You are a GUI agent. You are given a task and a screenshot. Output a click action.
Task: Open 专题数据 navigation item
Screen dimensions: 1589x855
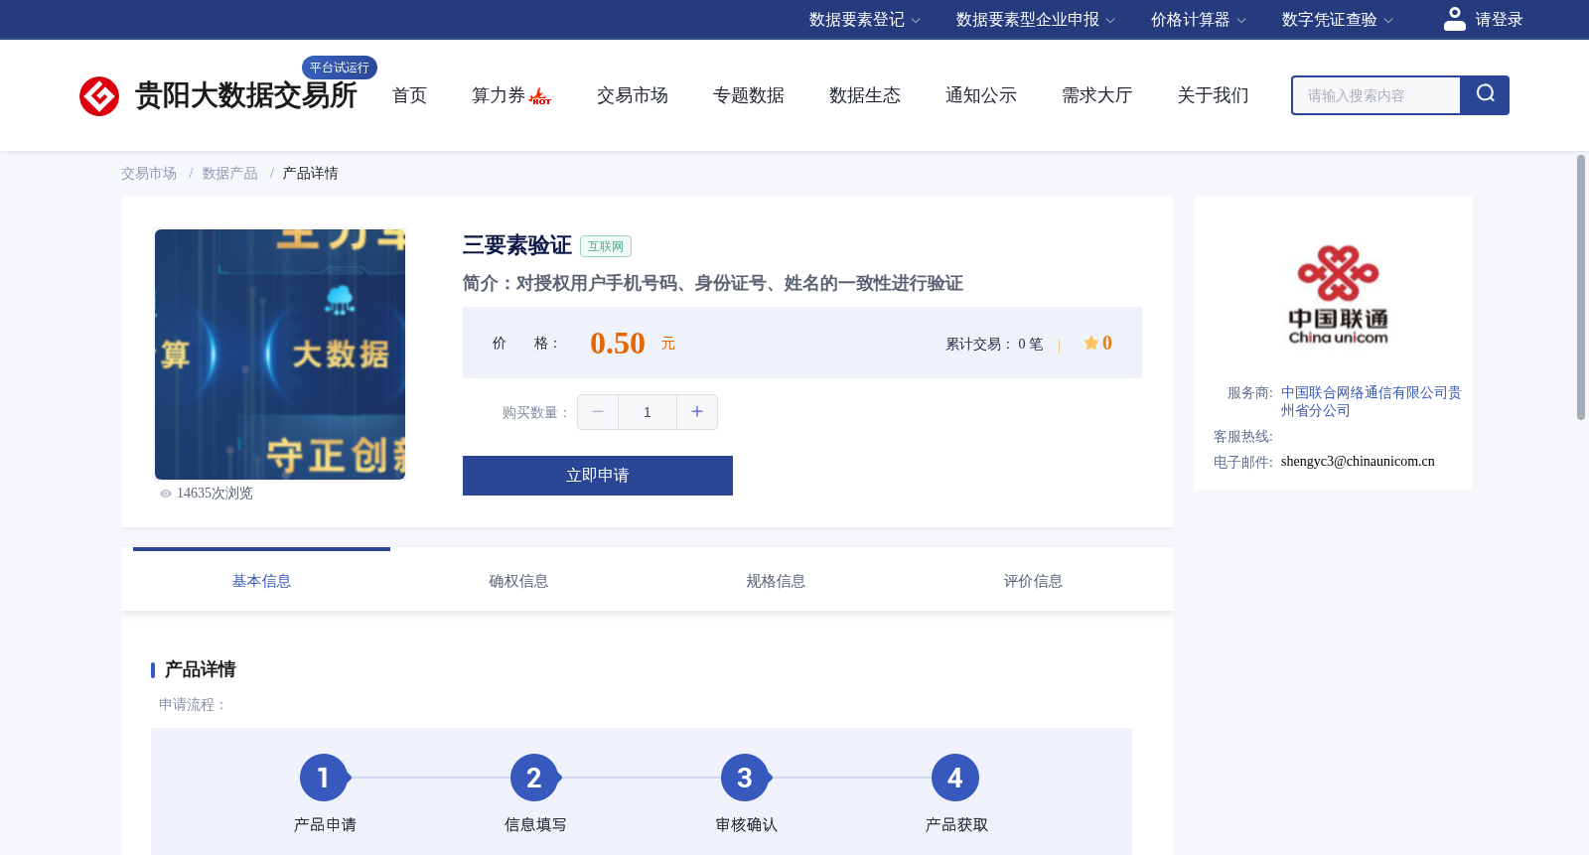pyautogui.click(x=749, y=95)
